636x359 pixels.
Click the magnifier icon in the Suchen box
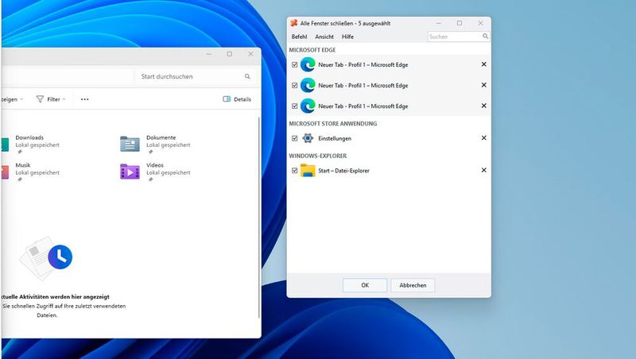point(485,37)
